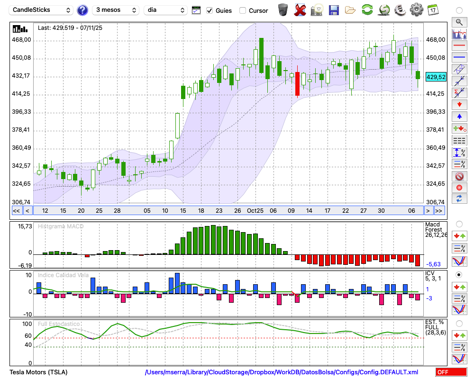474x379 pixels.
Task: Select the red horizontal line drawing tool
Action: (x=459, y=46)
